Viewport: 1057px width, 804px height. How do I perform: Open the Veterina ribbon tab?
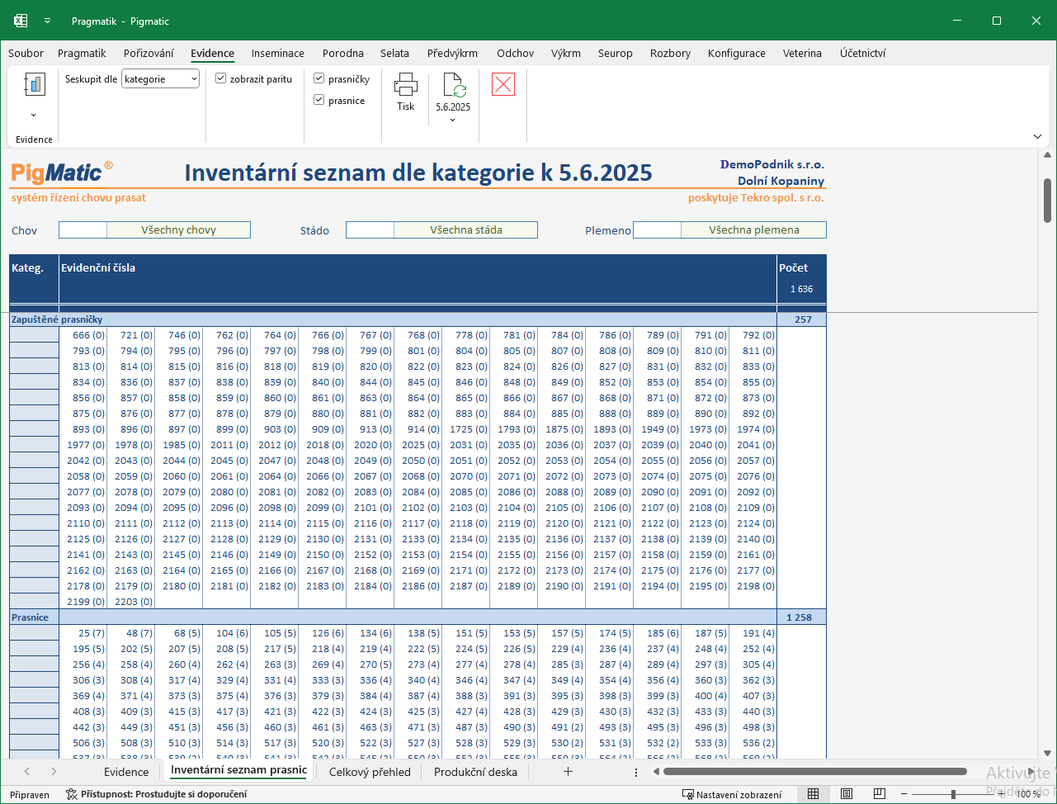click(802, 53)
